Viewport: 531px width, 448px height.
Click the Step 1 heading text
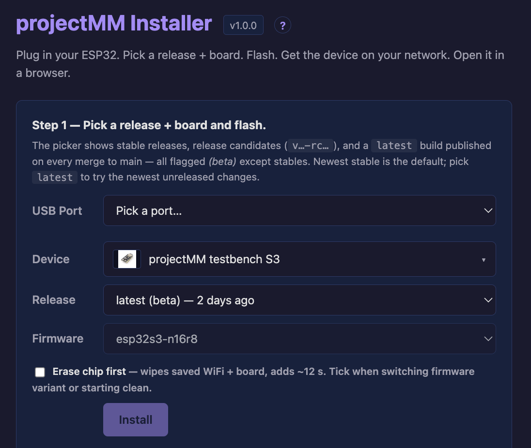(x=149, y=125)
